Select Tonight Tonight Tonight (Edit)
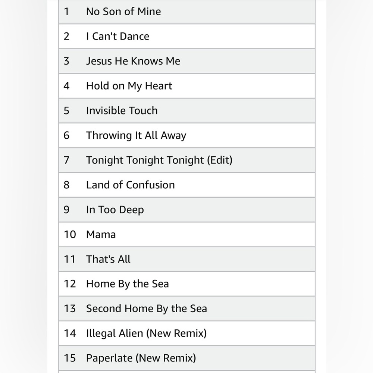The width and height of the screenshot is (373, 373). pyautogui.click(x=187, y=160)
